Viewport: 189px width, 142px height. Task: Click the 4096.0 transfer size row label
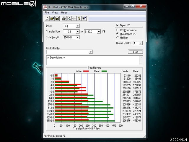[x=50, y=117]
